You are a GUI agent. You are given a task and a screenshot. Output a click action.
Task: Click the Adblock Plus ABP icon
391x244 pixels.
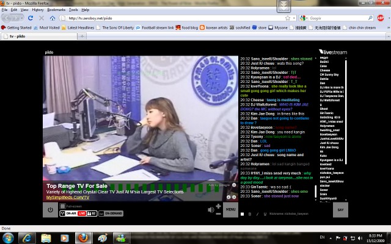(x=381, y=18)
